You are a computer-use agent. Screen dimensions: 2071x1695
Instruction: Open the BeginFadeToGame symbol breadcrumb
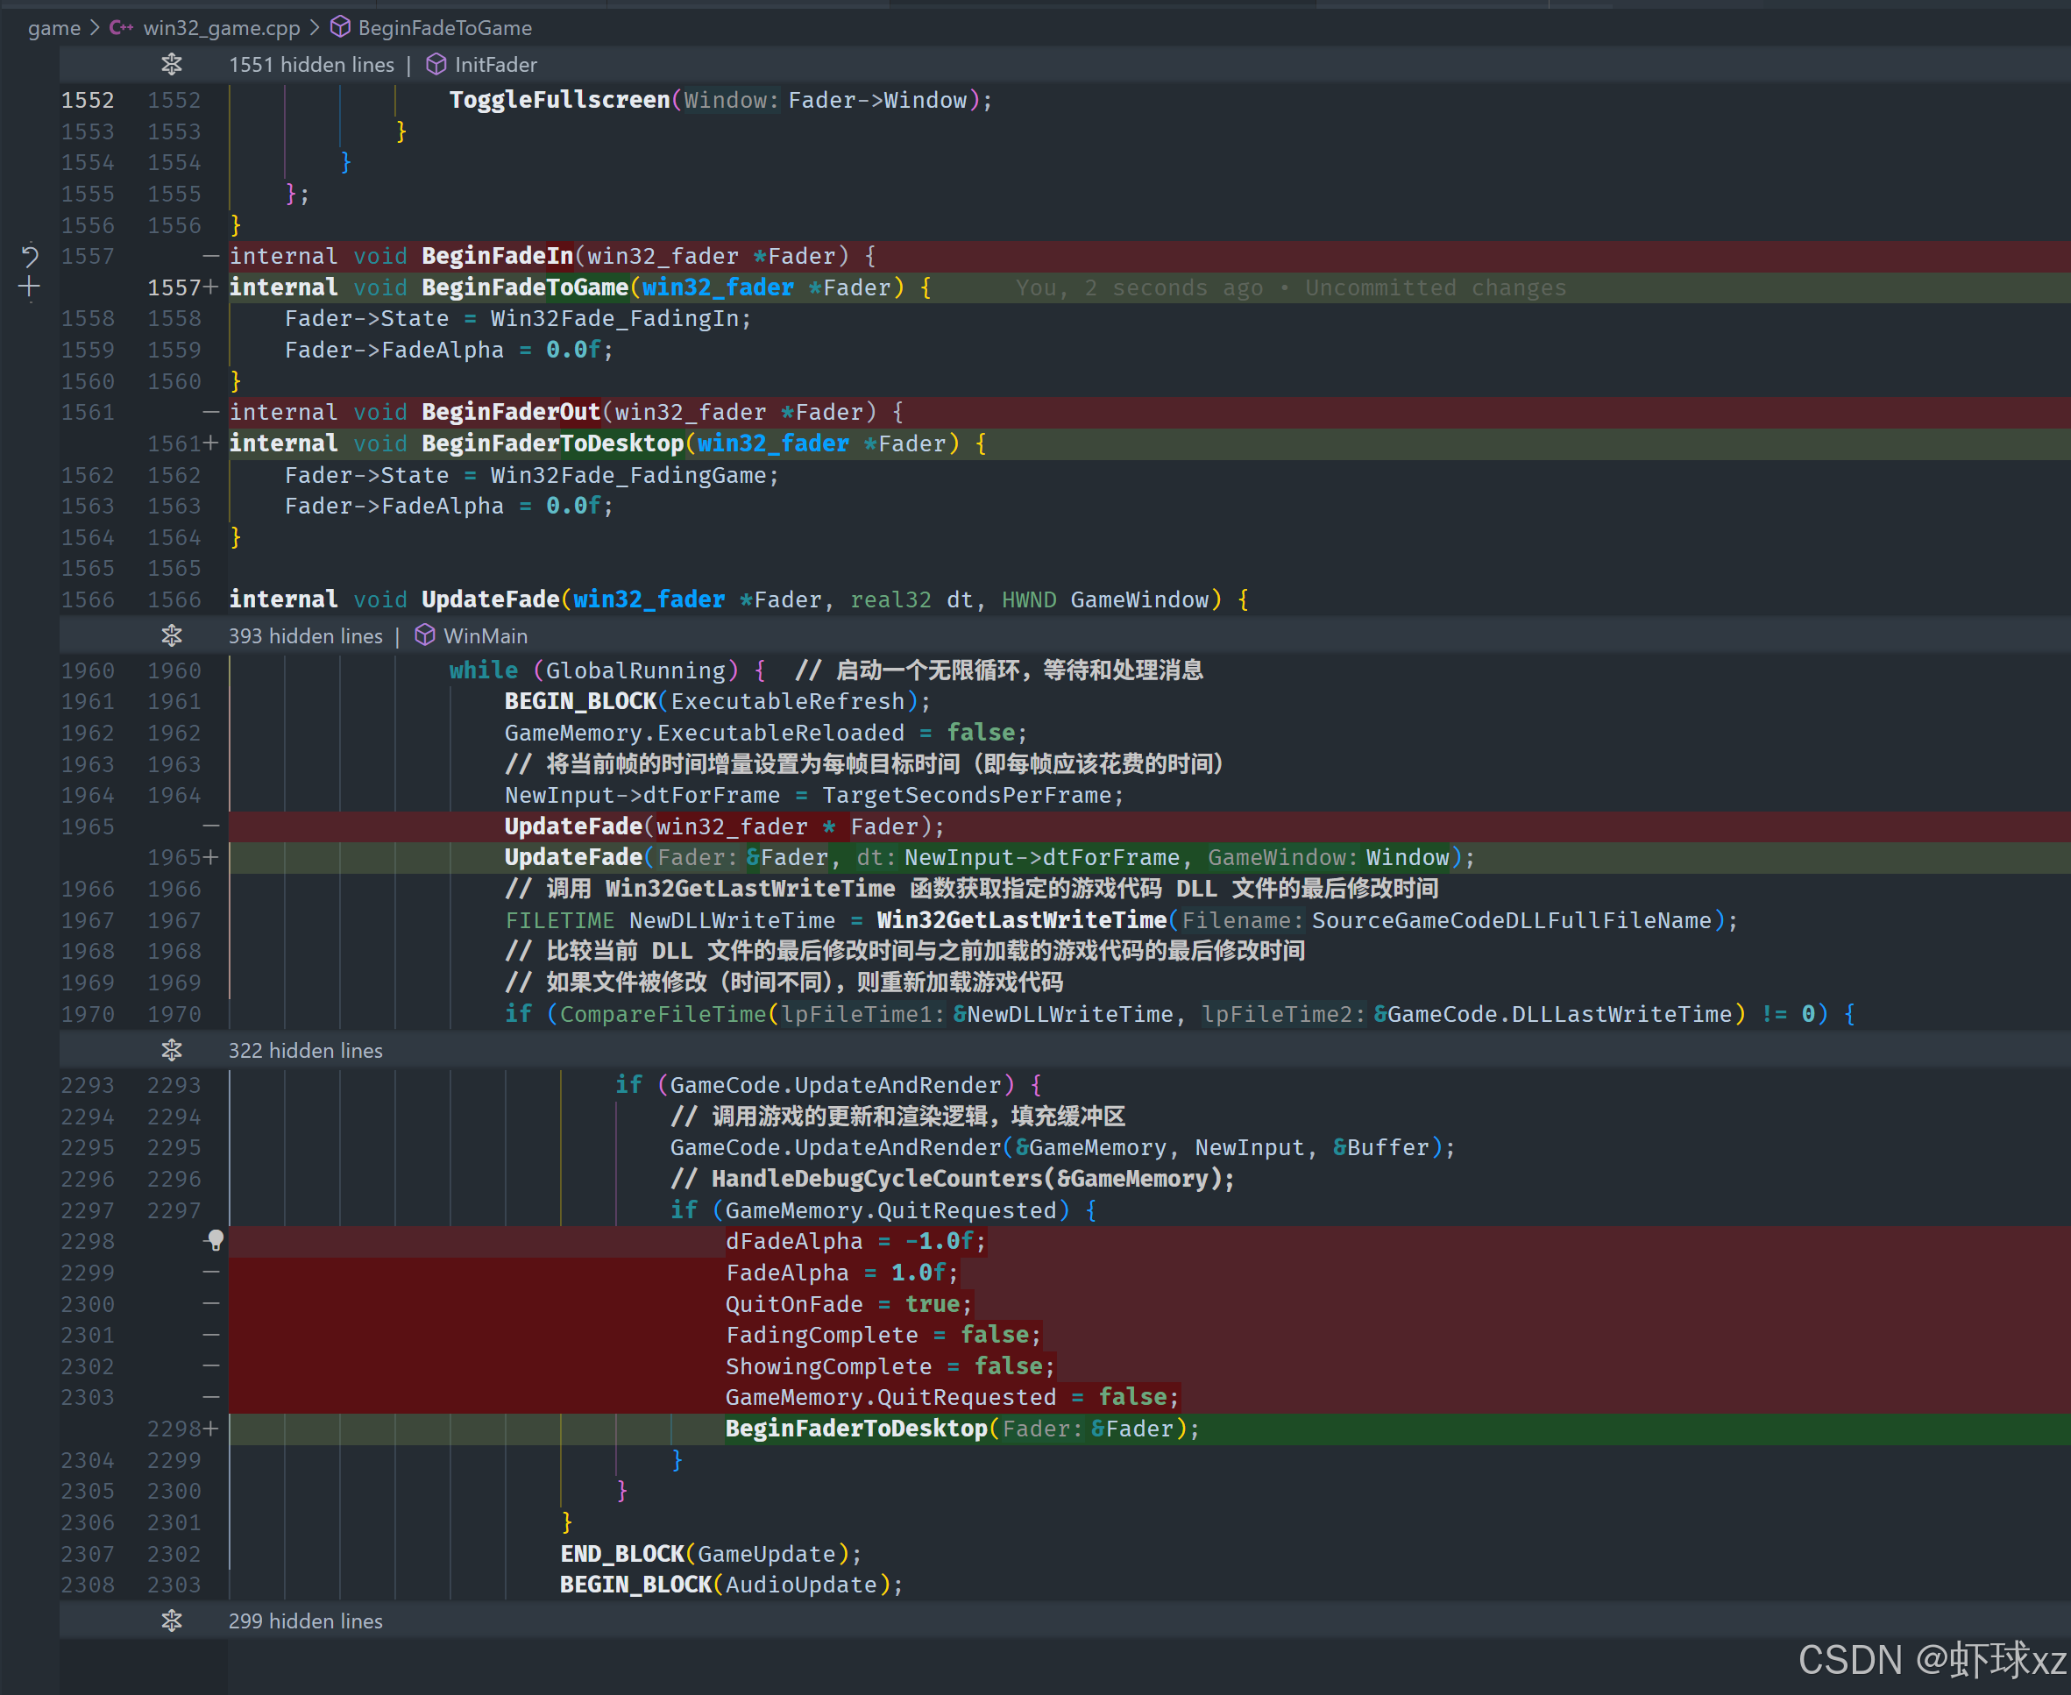pos(444,27)
